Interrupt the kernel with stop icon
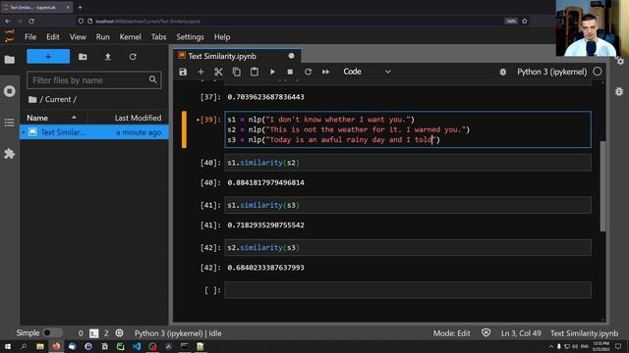629x353 pixels. 290,72
